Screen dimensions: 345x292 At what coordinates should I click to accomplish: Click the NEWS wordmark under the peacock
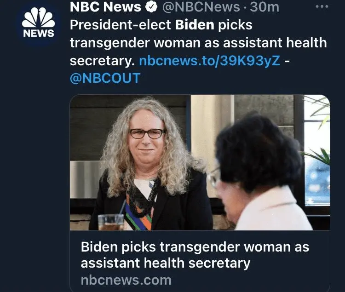pos(39,33)
